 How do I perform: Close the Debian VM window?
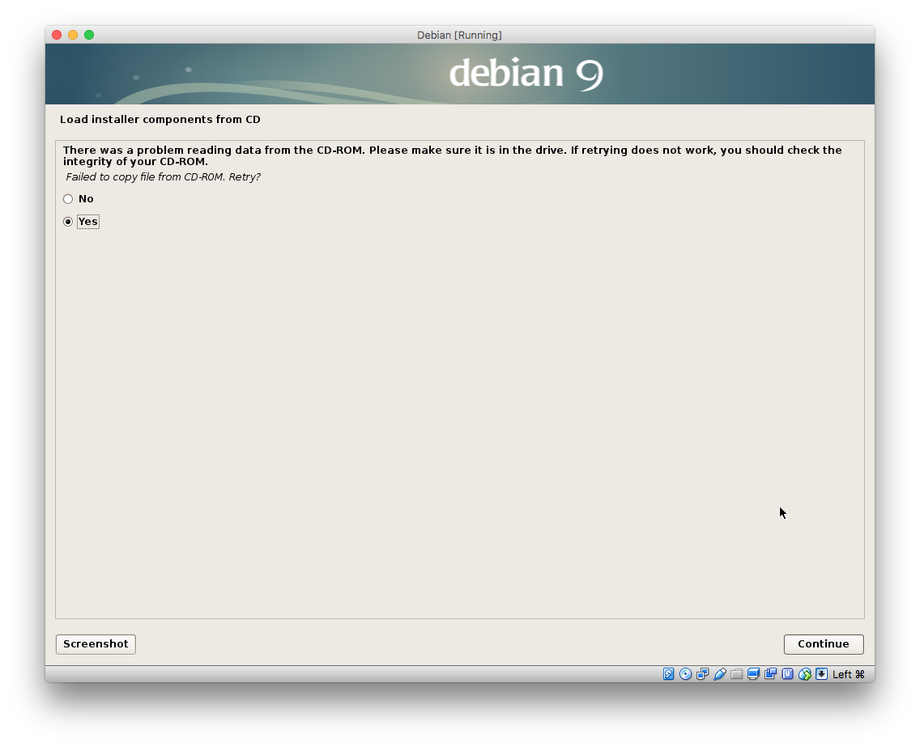coord(57,35)
